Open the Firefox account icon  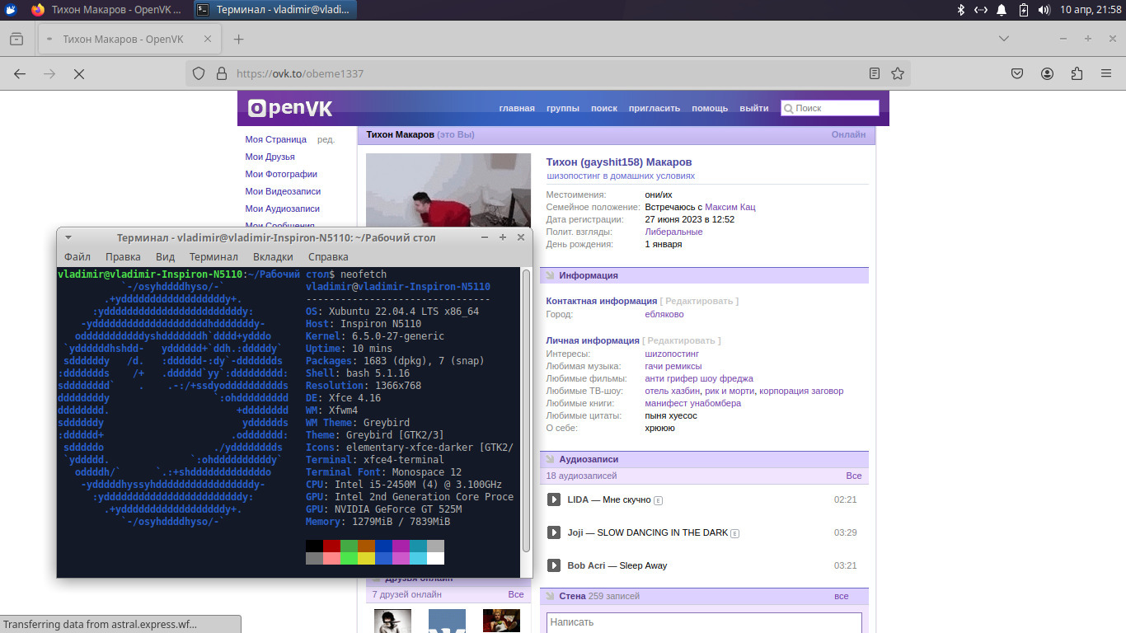click(1047, 73)
